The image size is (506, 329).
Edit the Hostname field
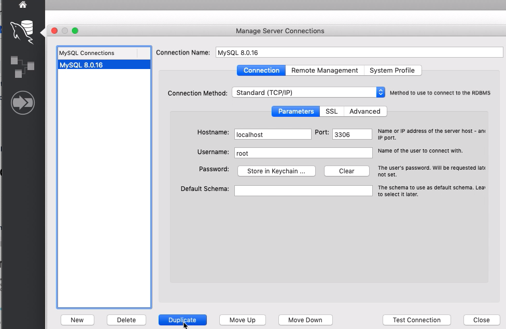tap(273, 134)
